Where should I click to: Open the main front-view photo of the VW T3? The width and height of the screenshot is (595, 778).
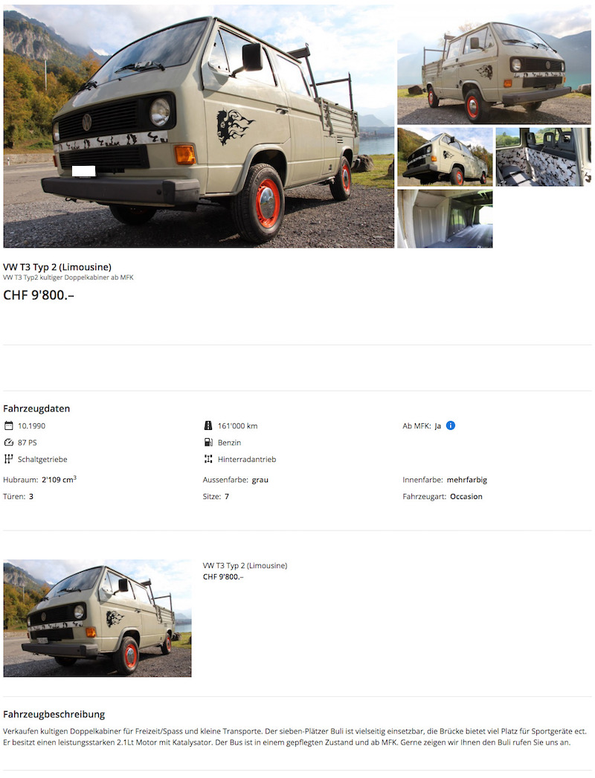[x=199, y=126]
